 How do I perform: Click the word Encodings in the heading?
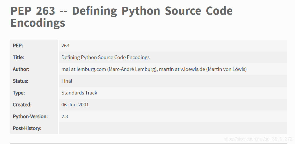38,23
